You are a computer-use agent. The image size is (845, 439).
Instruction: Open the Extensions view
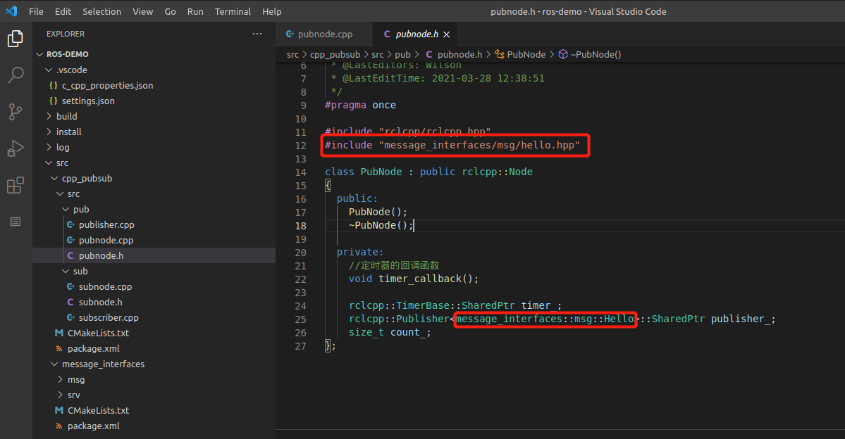click(15, 185)
